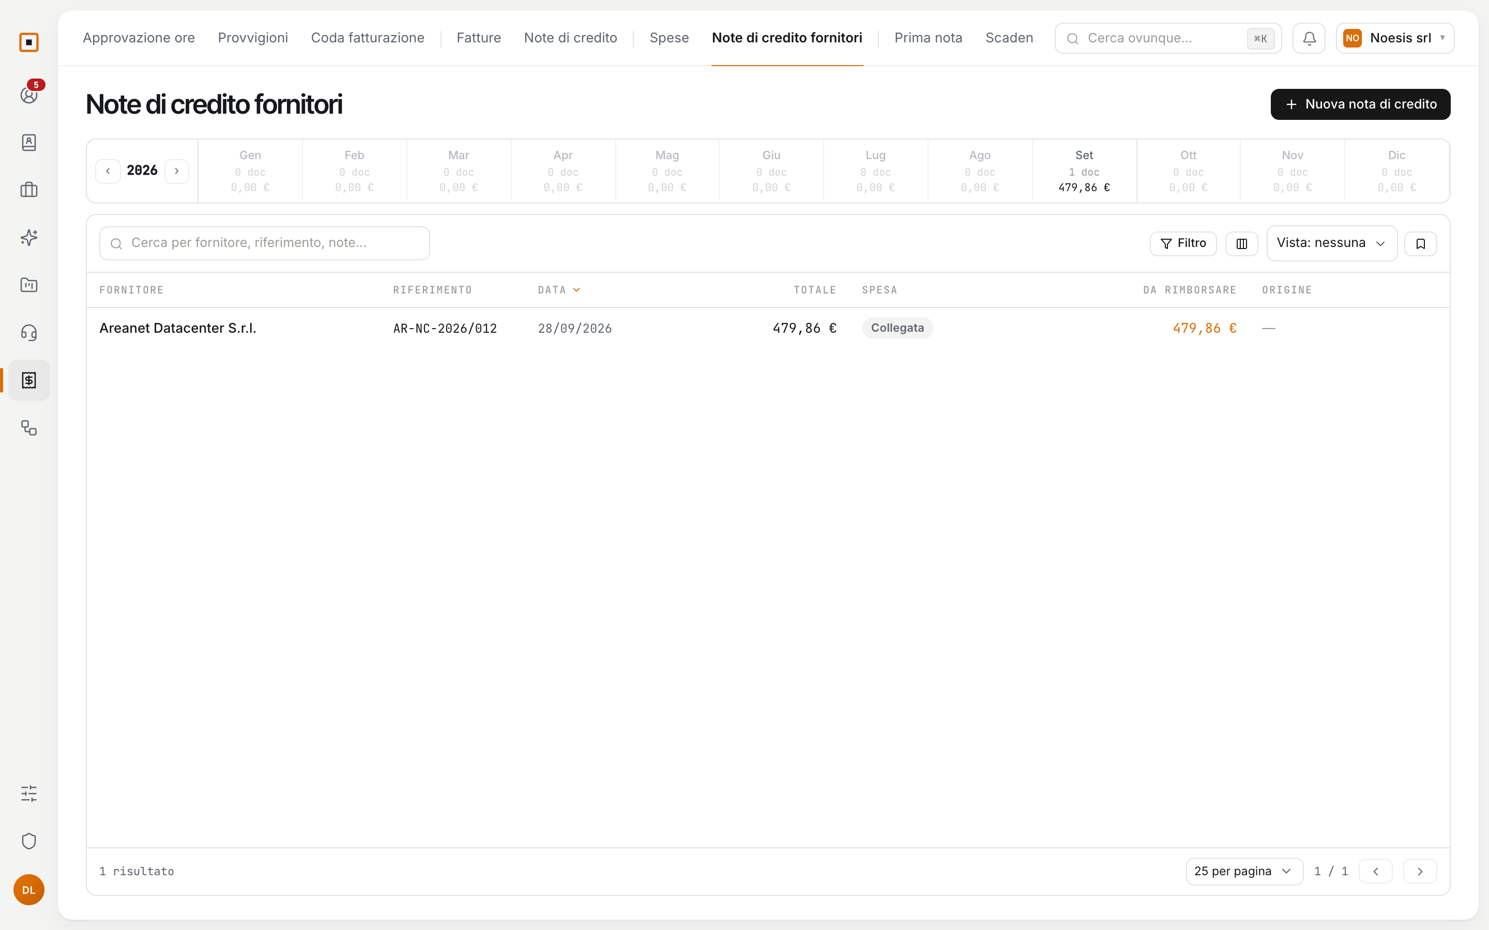Screen dimensions: 1489x930
Task: Toggle the column visibility icon beside Filtro
Action: click(x=1242, y=243)
